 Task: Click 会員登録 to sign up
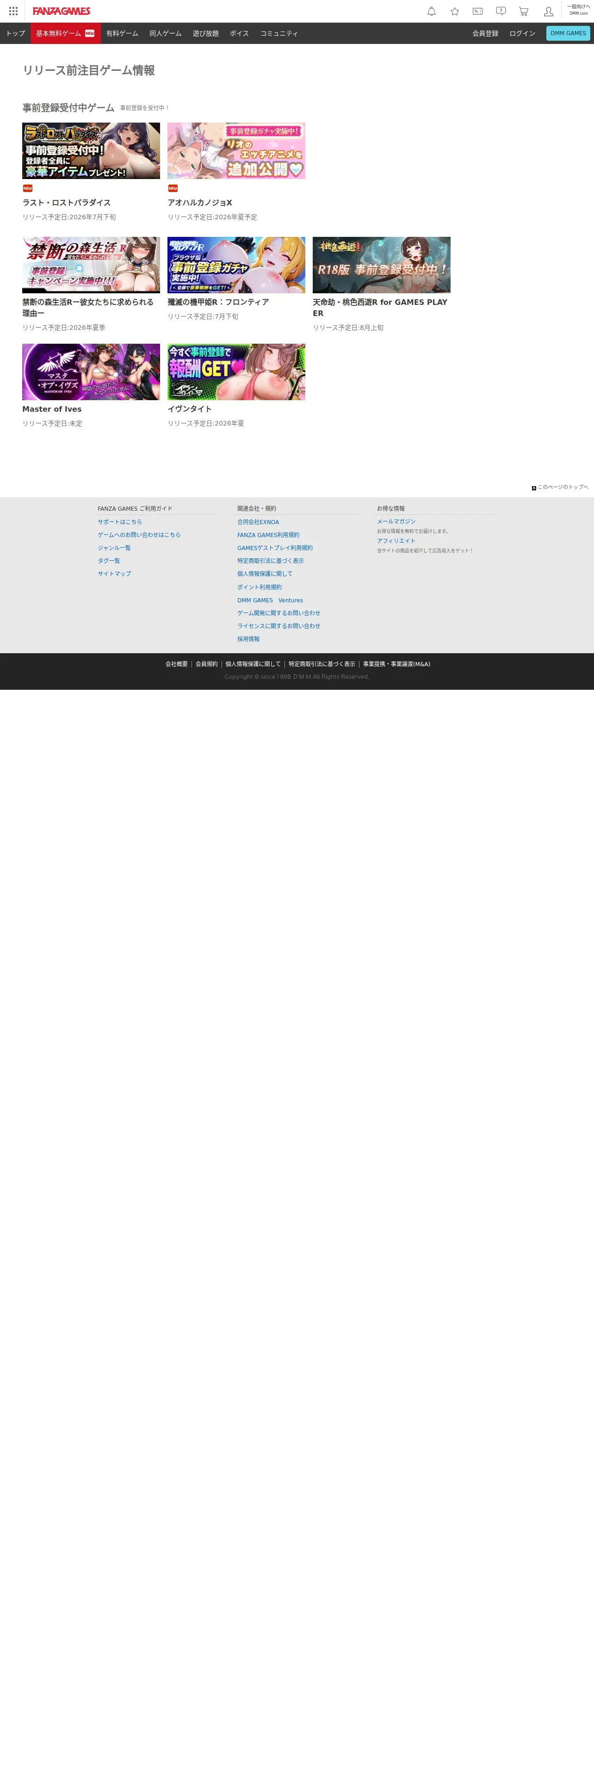[x=485, y=33]
